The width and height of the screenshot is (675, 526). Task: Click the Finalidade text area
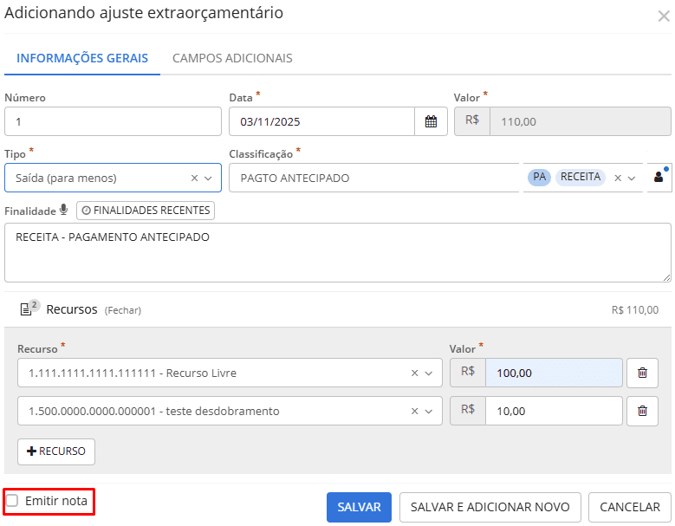338,253
